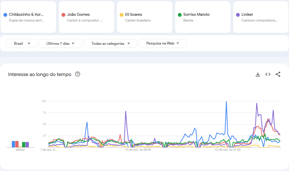This screenshot has width=289, height=171.
Task: Download the chart data as CSV
Action: pos(257,74)
